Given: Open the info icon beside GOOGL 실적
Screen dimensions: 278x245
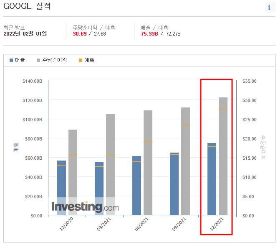Looking at the screenshot, I should click(x=269, y=8).
